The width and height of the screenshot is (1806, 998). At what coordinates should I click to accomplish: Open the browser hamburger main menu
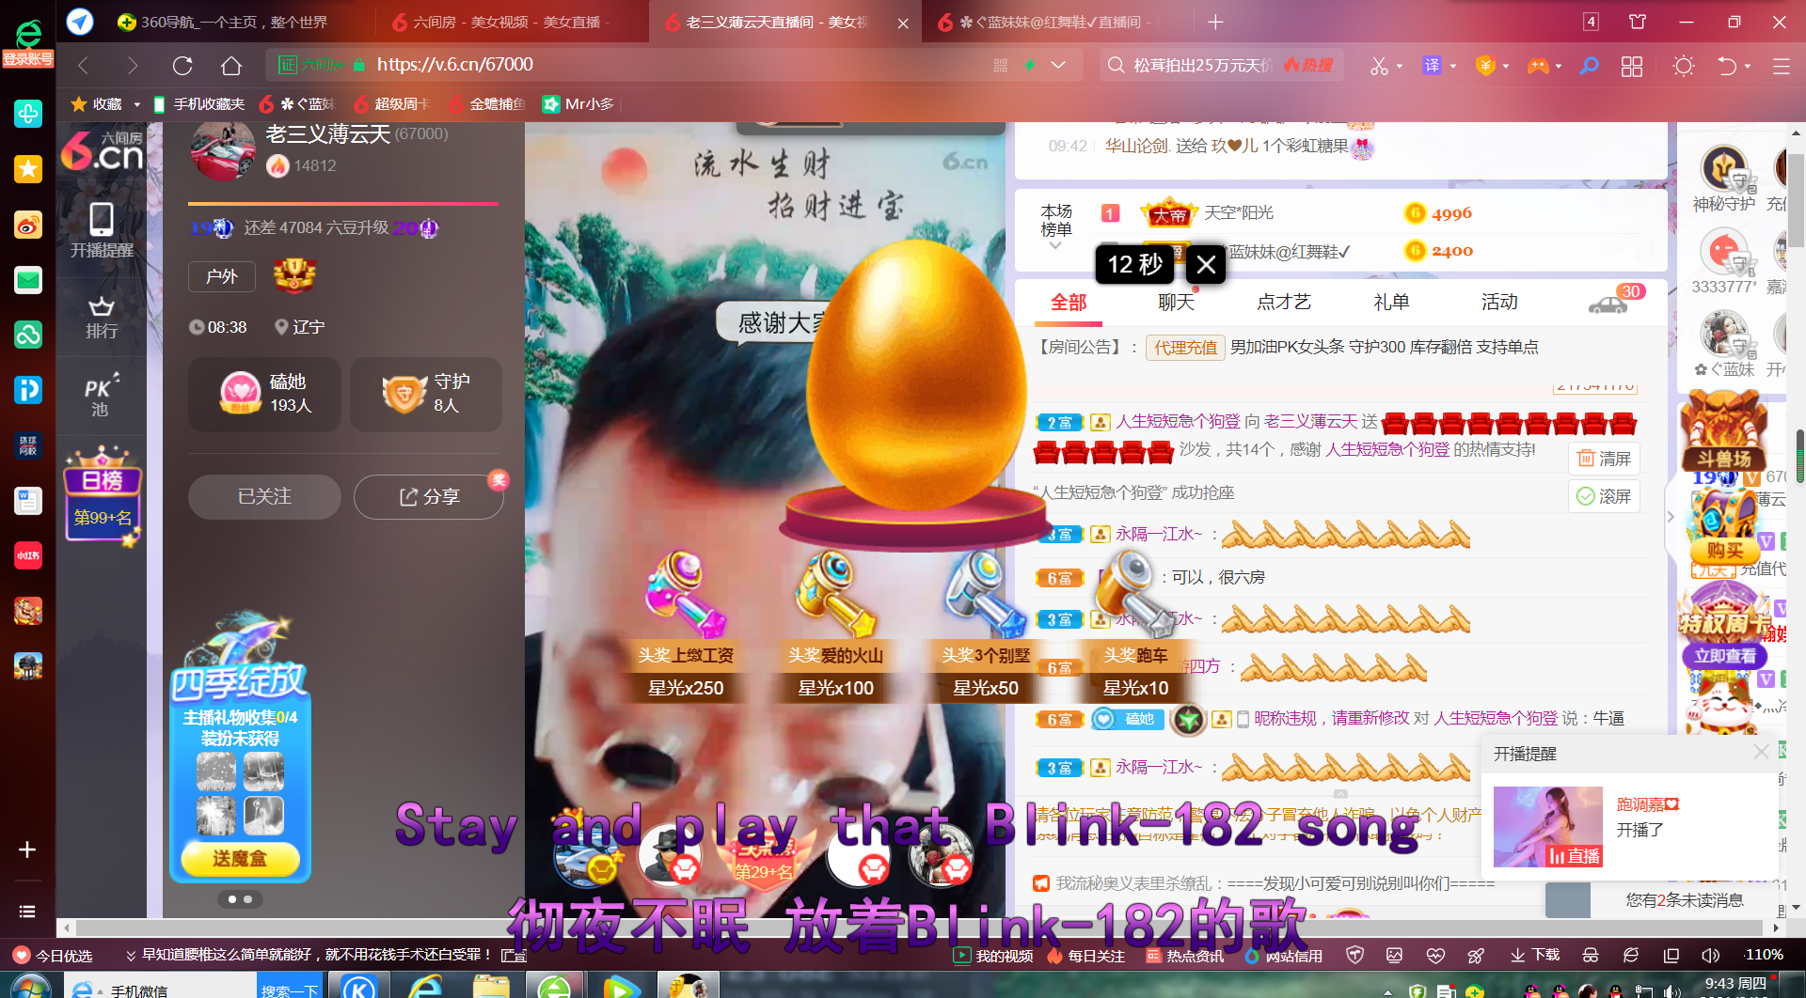(1781, 66)
